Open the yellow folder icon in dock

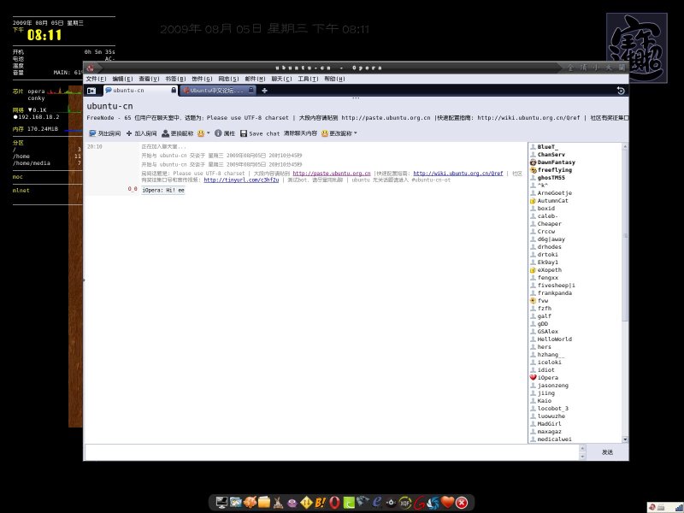(264, 503)
